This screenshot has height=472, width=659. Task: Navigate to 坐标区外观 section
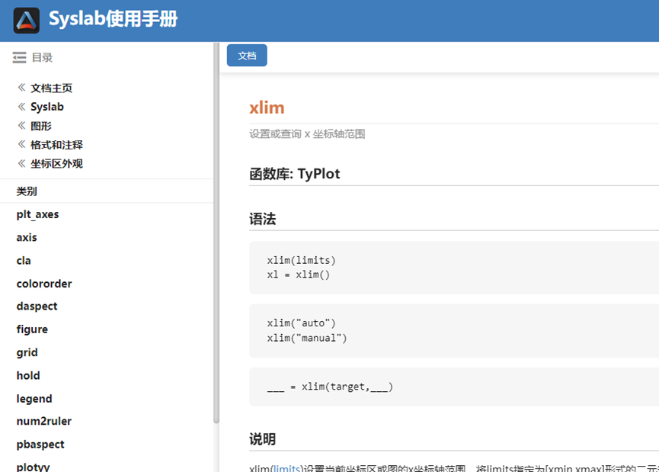point(56,164)
